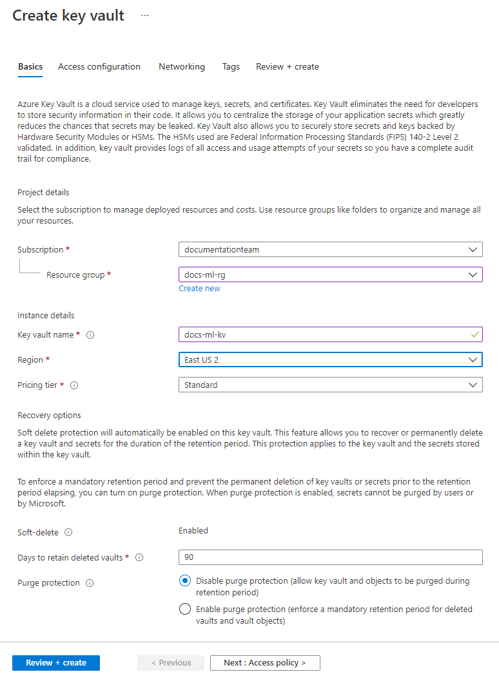
Task: Open the Tags tab
Action: [x=230, y=66]
